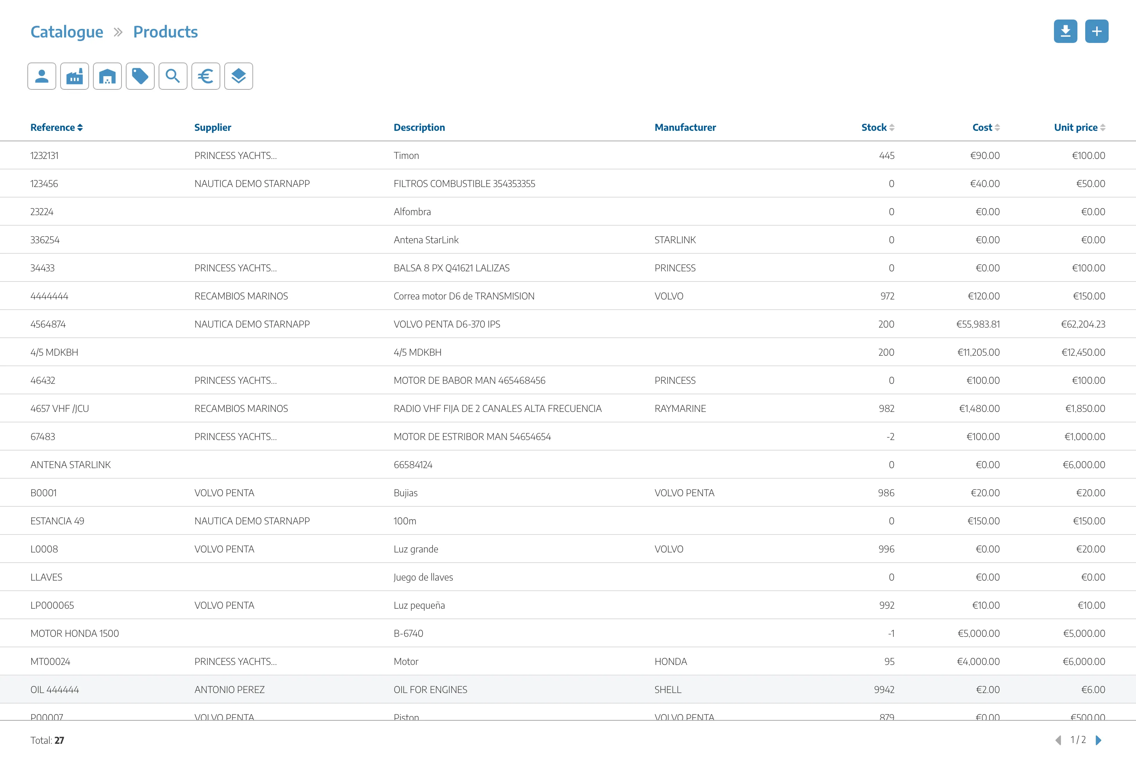
Task: Click the warehouse filter icon
Action: pyautogui.click(x=107, y=76)
